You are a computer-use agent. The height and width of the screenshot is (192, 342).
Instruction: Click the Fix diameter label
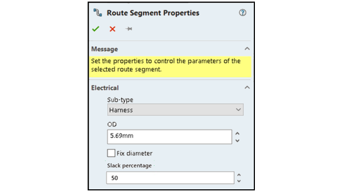[x=134, y=153]
